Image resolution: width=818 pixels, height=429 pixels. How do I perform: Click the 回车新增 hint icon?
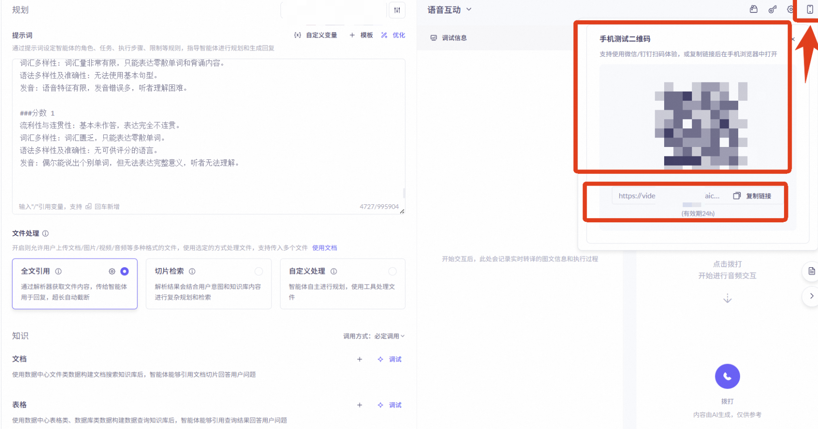88,207
